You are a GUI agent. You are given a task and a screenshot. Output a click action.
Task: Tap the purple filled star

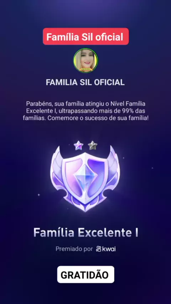coord(79,145)
